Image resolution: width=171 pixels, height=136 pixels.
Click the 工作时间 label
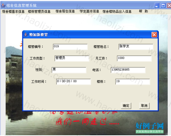click(x=39, y=82)
